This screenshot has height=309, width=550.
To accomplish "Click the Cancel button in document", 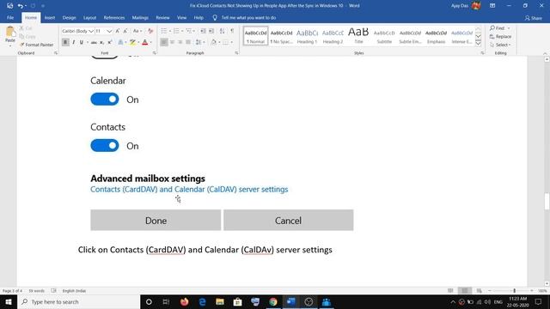I will coord(289,221).
